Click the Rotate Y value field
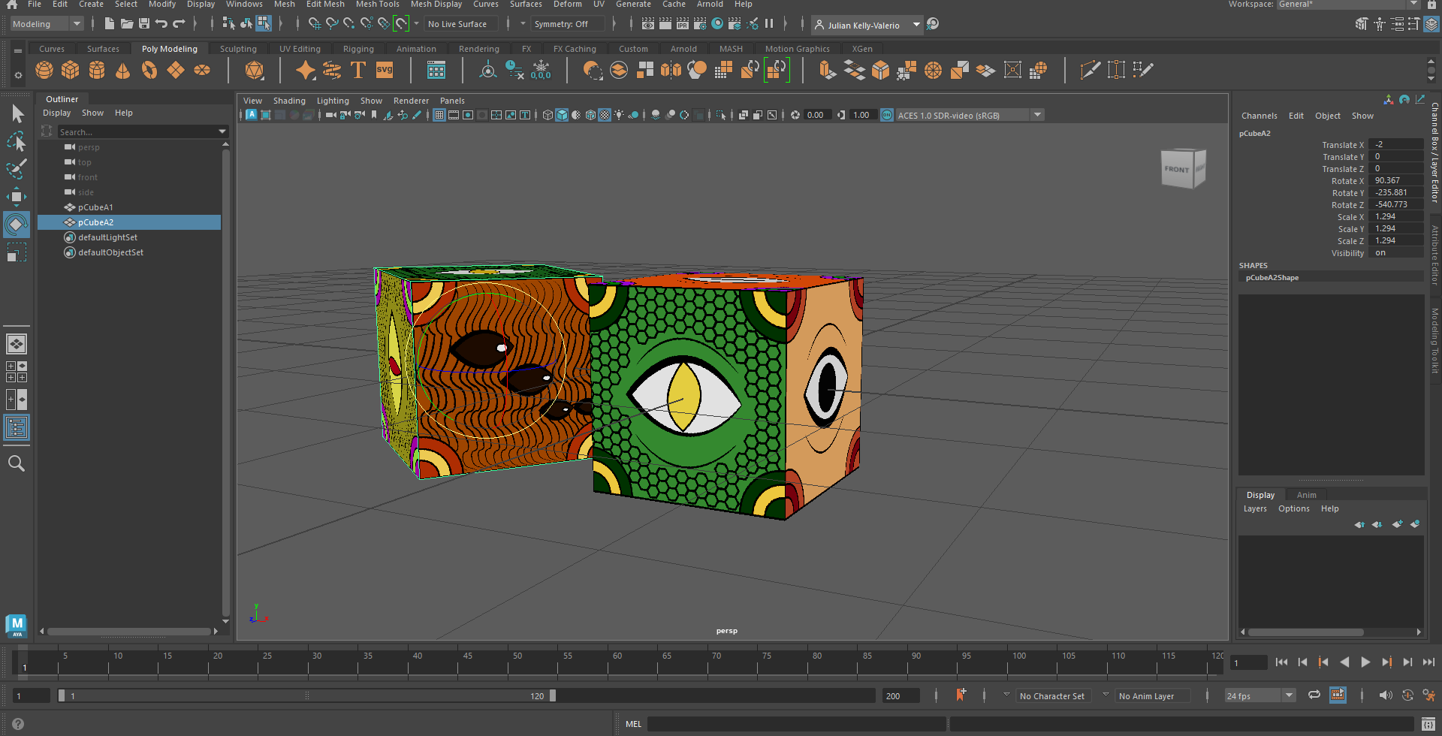 (1395, 193)
